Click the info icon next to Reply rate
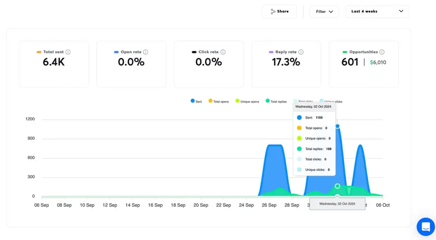The image size is (436, 240). [301, 52]
